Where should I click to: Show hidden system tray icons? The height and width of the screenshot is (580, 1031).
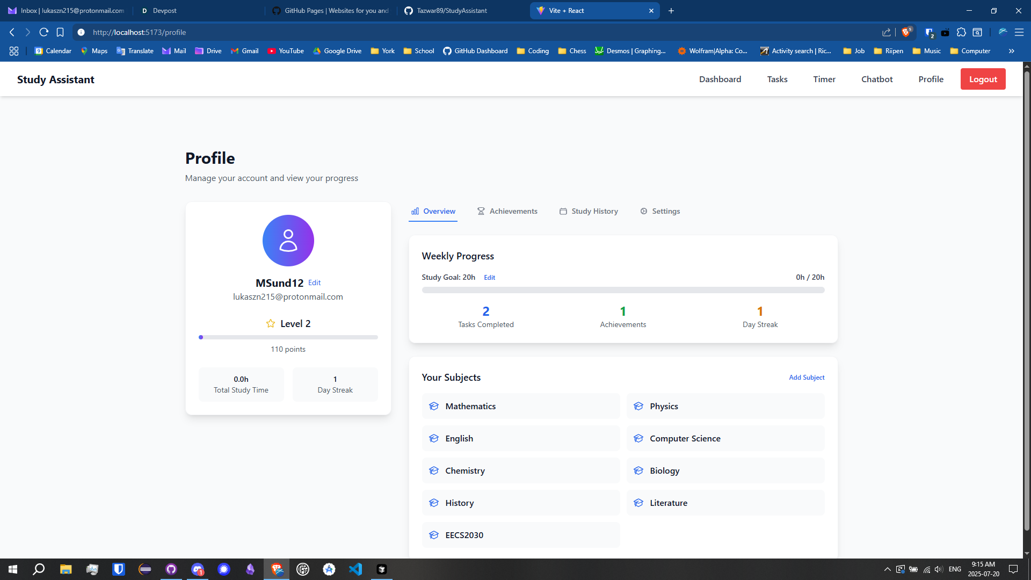tap(887, 569)
